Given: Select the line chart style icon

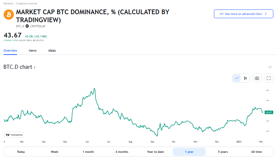Looking at the screenshot, I should coord(237,78).
